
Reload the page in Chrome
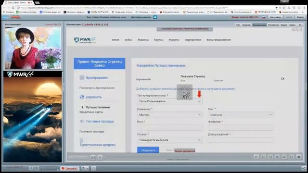[x=13, y=8]
